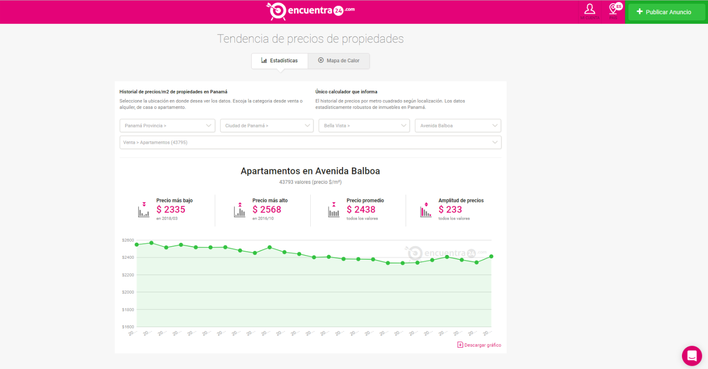Viewport: 708px width, 369px height.
Task: Click the Precio promedio chart icon
Action: point(334,210)
